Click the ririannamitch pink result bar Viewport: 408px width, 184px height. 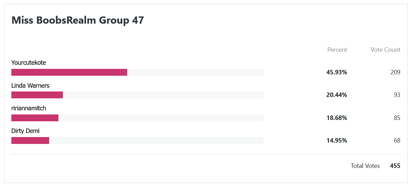tap(35, 118)
